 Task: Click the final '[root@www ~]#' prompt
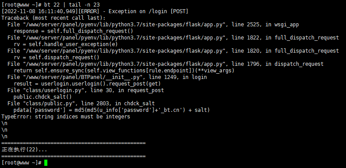[21, 163]
